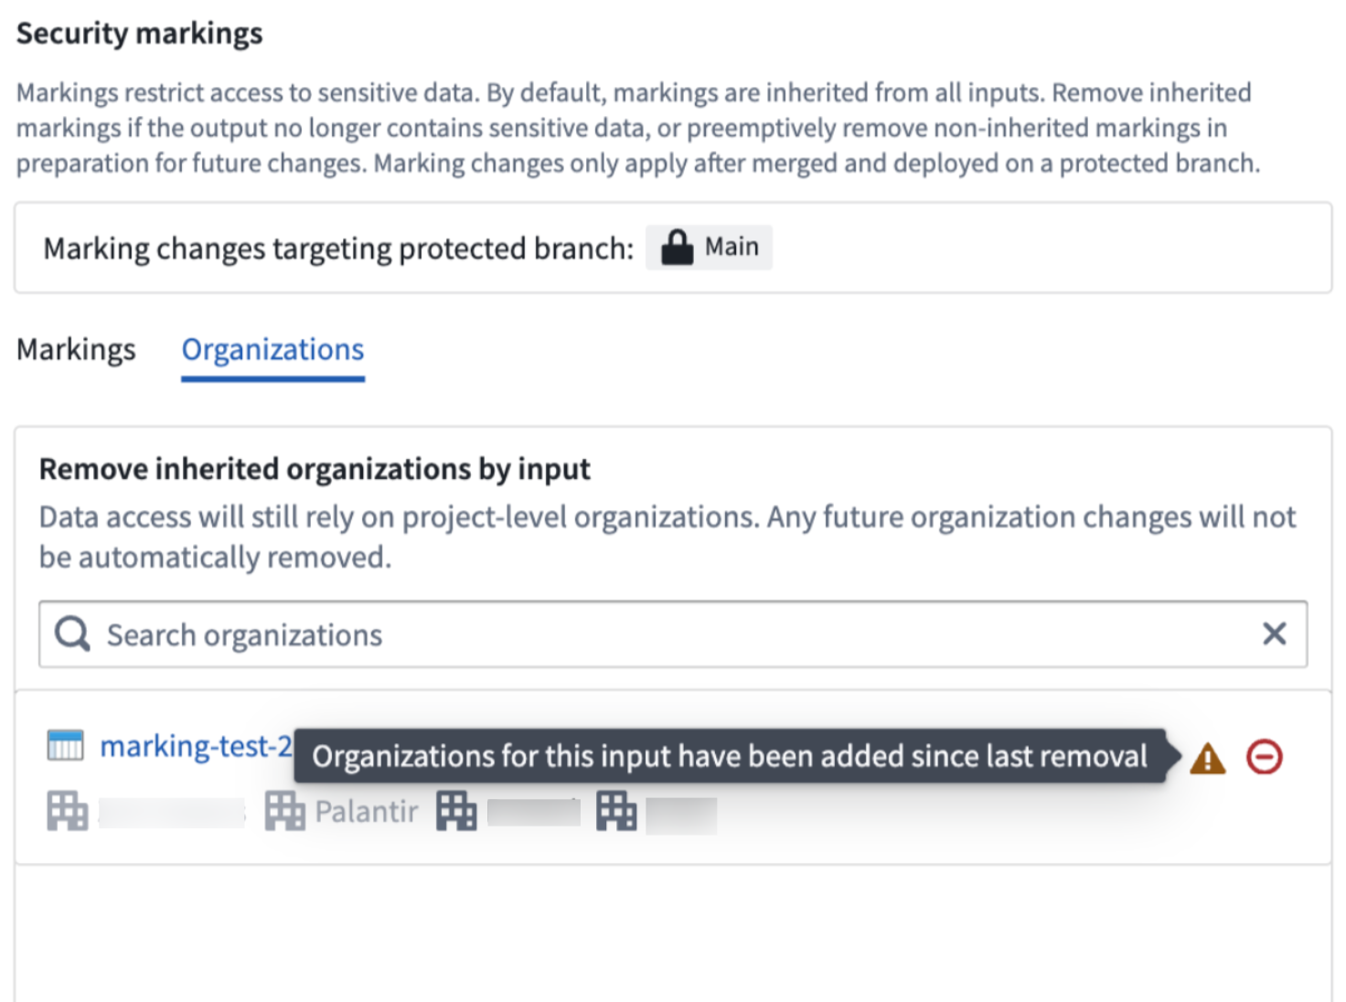The image size is (1346, 1002).
Task: Click the last organization building icon in the row
Action: click(616, 810)
